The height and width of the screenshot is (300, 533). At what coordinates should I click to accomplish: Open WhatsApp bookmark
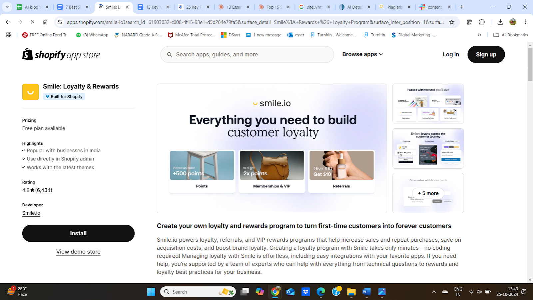point(92,35)
